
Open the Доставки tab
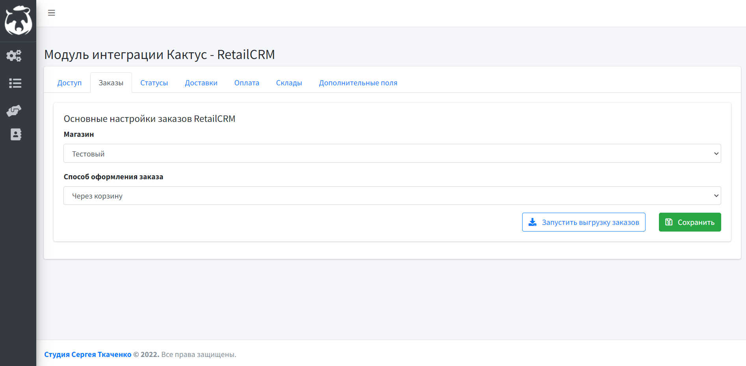click(x=201, y=83)
